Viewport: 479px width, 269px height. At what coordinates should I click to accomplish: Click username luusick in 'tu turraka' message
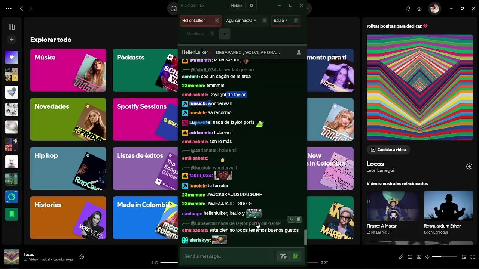point(198,186)
